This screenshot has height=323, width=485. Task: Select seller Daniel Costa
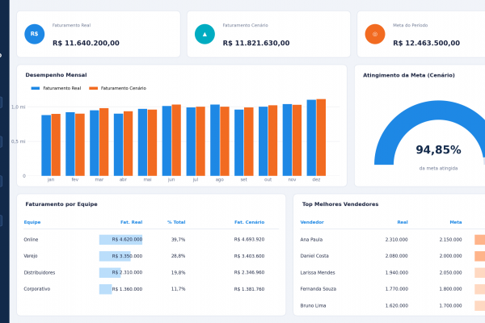pyautogui.click(x=314, y=256)
